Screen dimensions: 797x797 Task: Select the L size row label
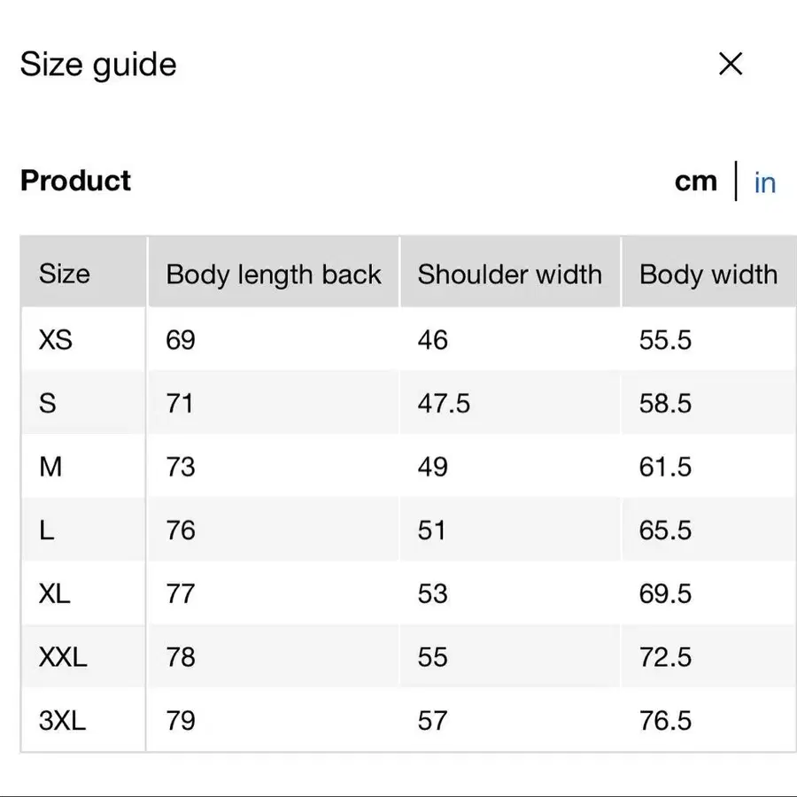(x=47, y=530)
